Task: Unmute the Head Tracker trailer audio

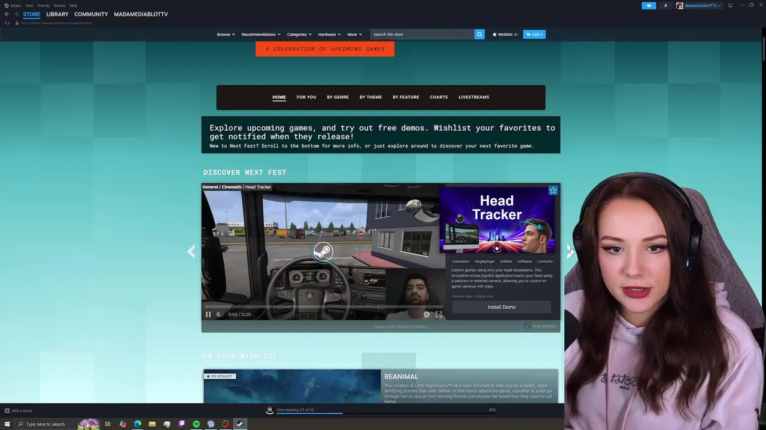Action: (x=218, y=315)
